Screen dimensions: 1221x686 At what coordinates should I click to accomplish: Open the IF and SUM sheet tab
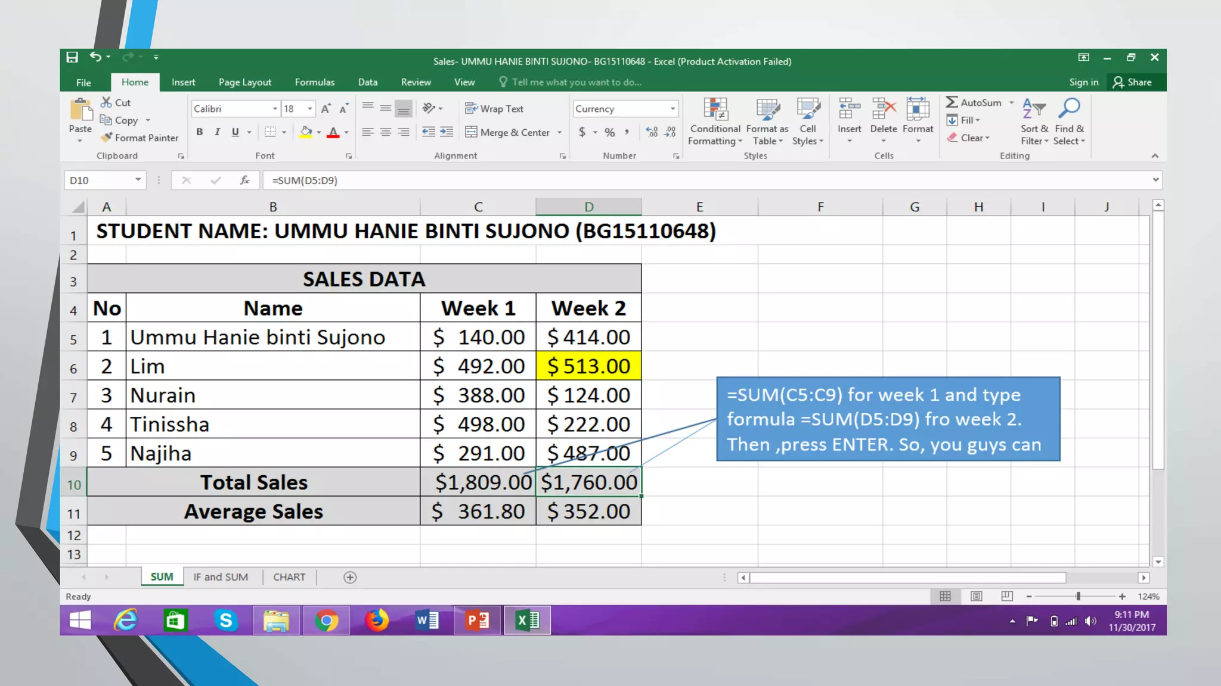[221, 577]
